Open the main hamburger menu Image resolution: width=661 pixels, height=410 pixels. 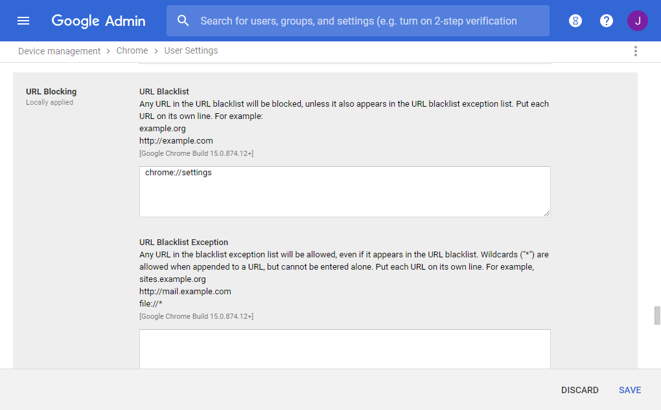(23, 21)
